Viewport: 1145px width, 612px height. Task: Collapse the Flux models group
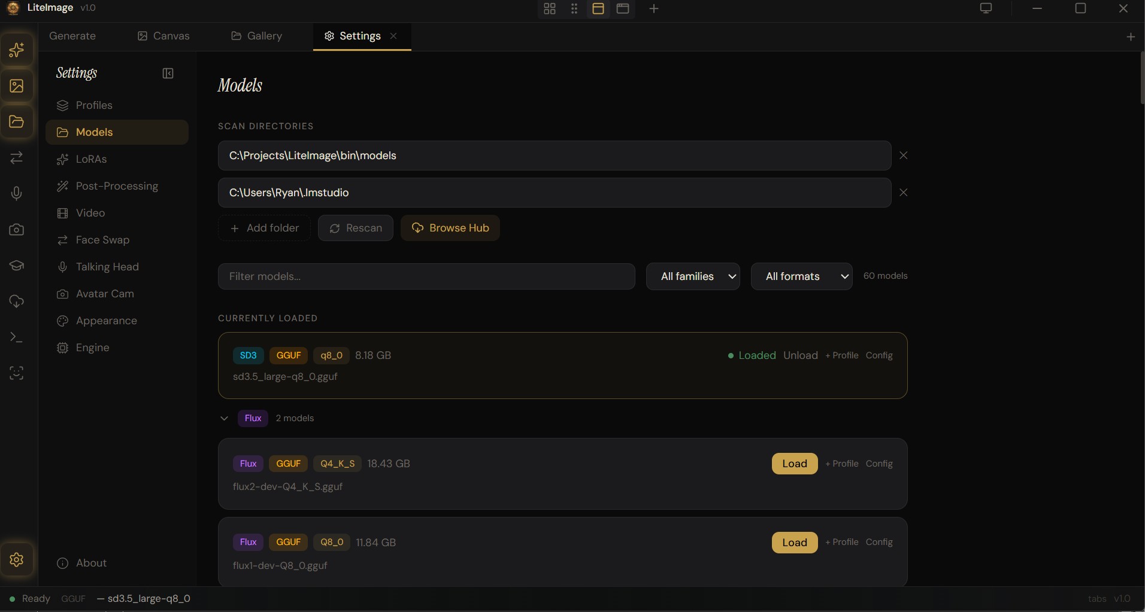pos(224,418)
